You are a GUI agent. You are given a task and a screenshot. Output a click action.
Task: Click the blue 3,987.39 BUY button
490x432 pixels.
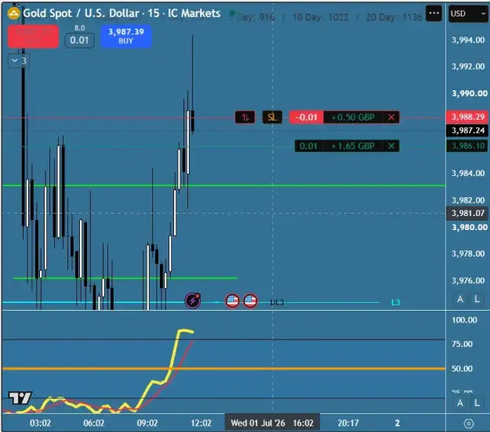(126, 36)
